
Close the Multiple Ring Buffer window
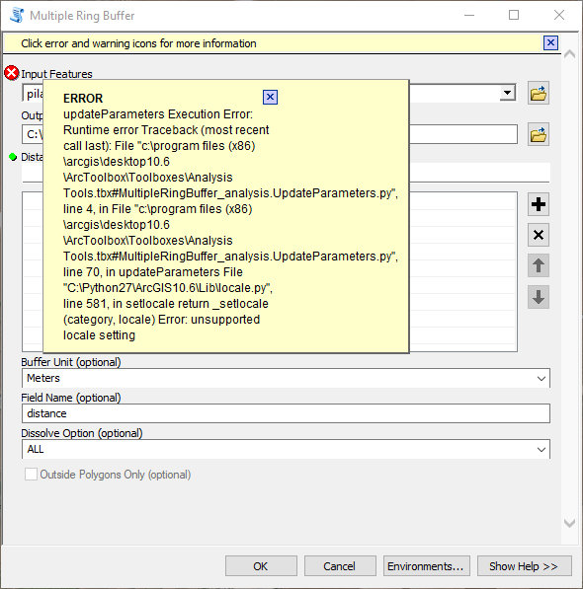[559, 16]
